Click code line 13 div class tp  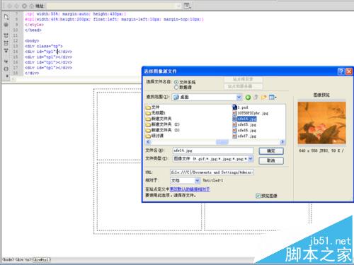coord(44,46)
